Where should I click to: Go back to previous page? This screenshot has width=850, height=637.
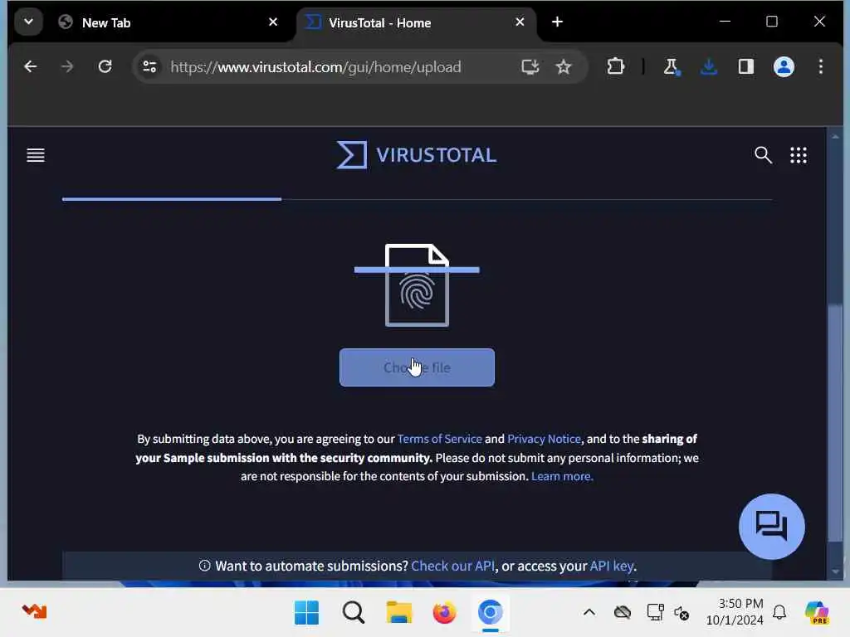pyautogui.click(x=31, y=66)
